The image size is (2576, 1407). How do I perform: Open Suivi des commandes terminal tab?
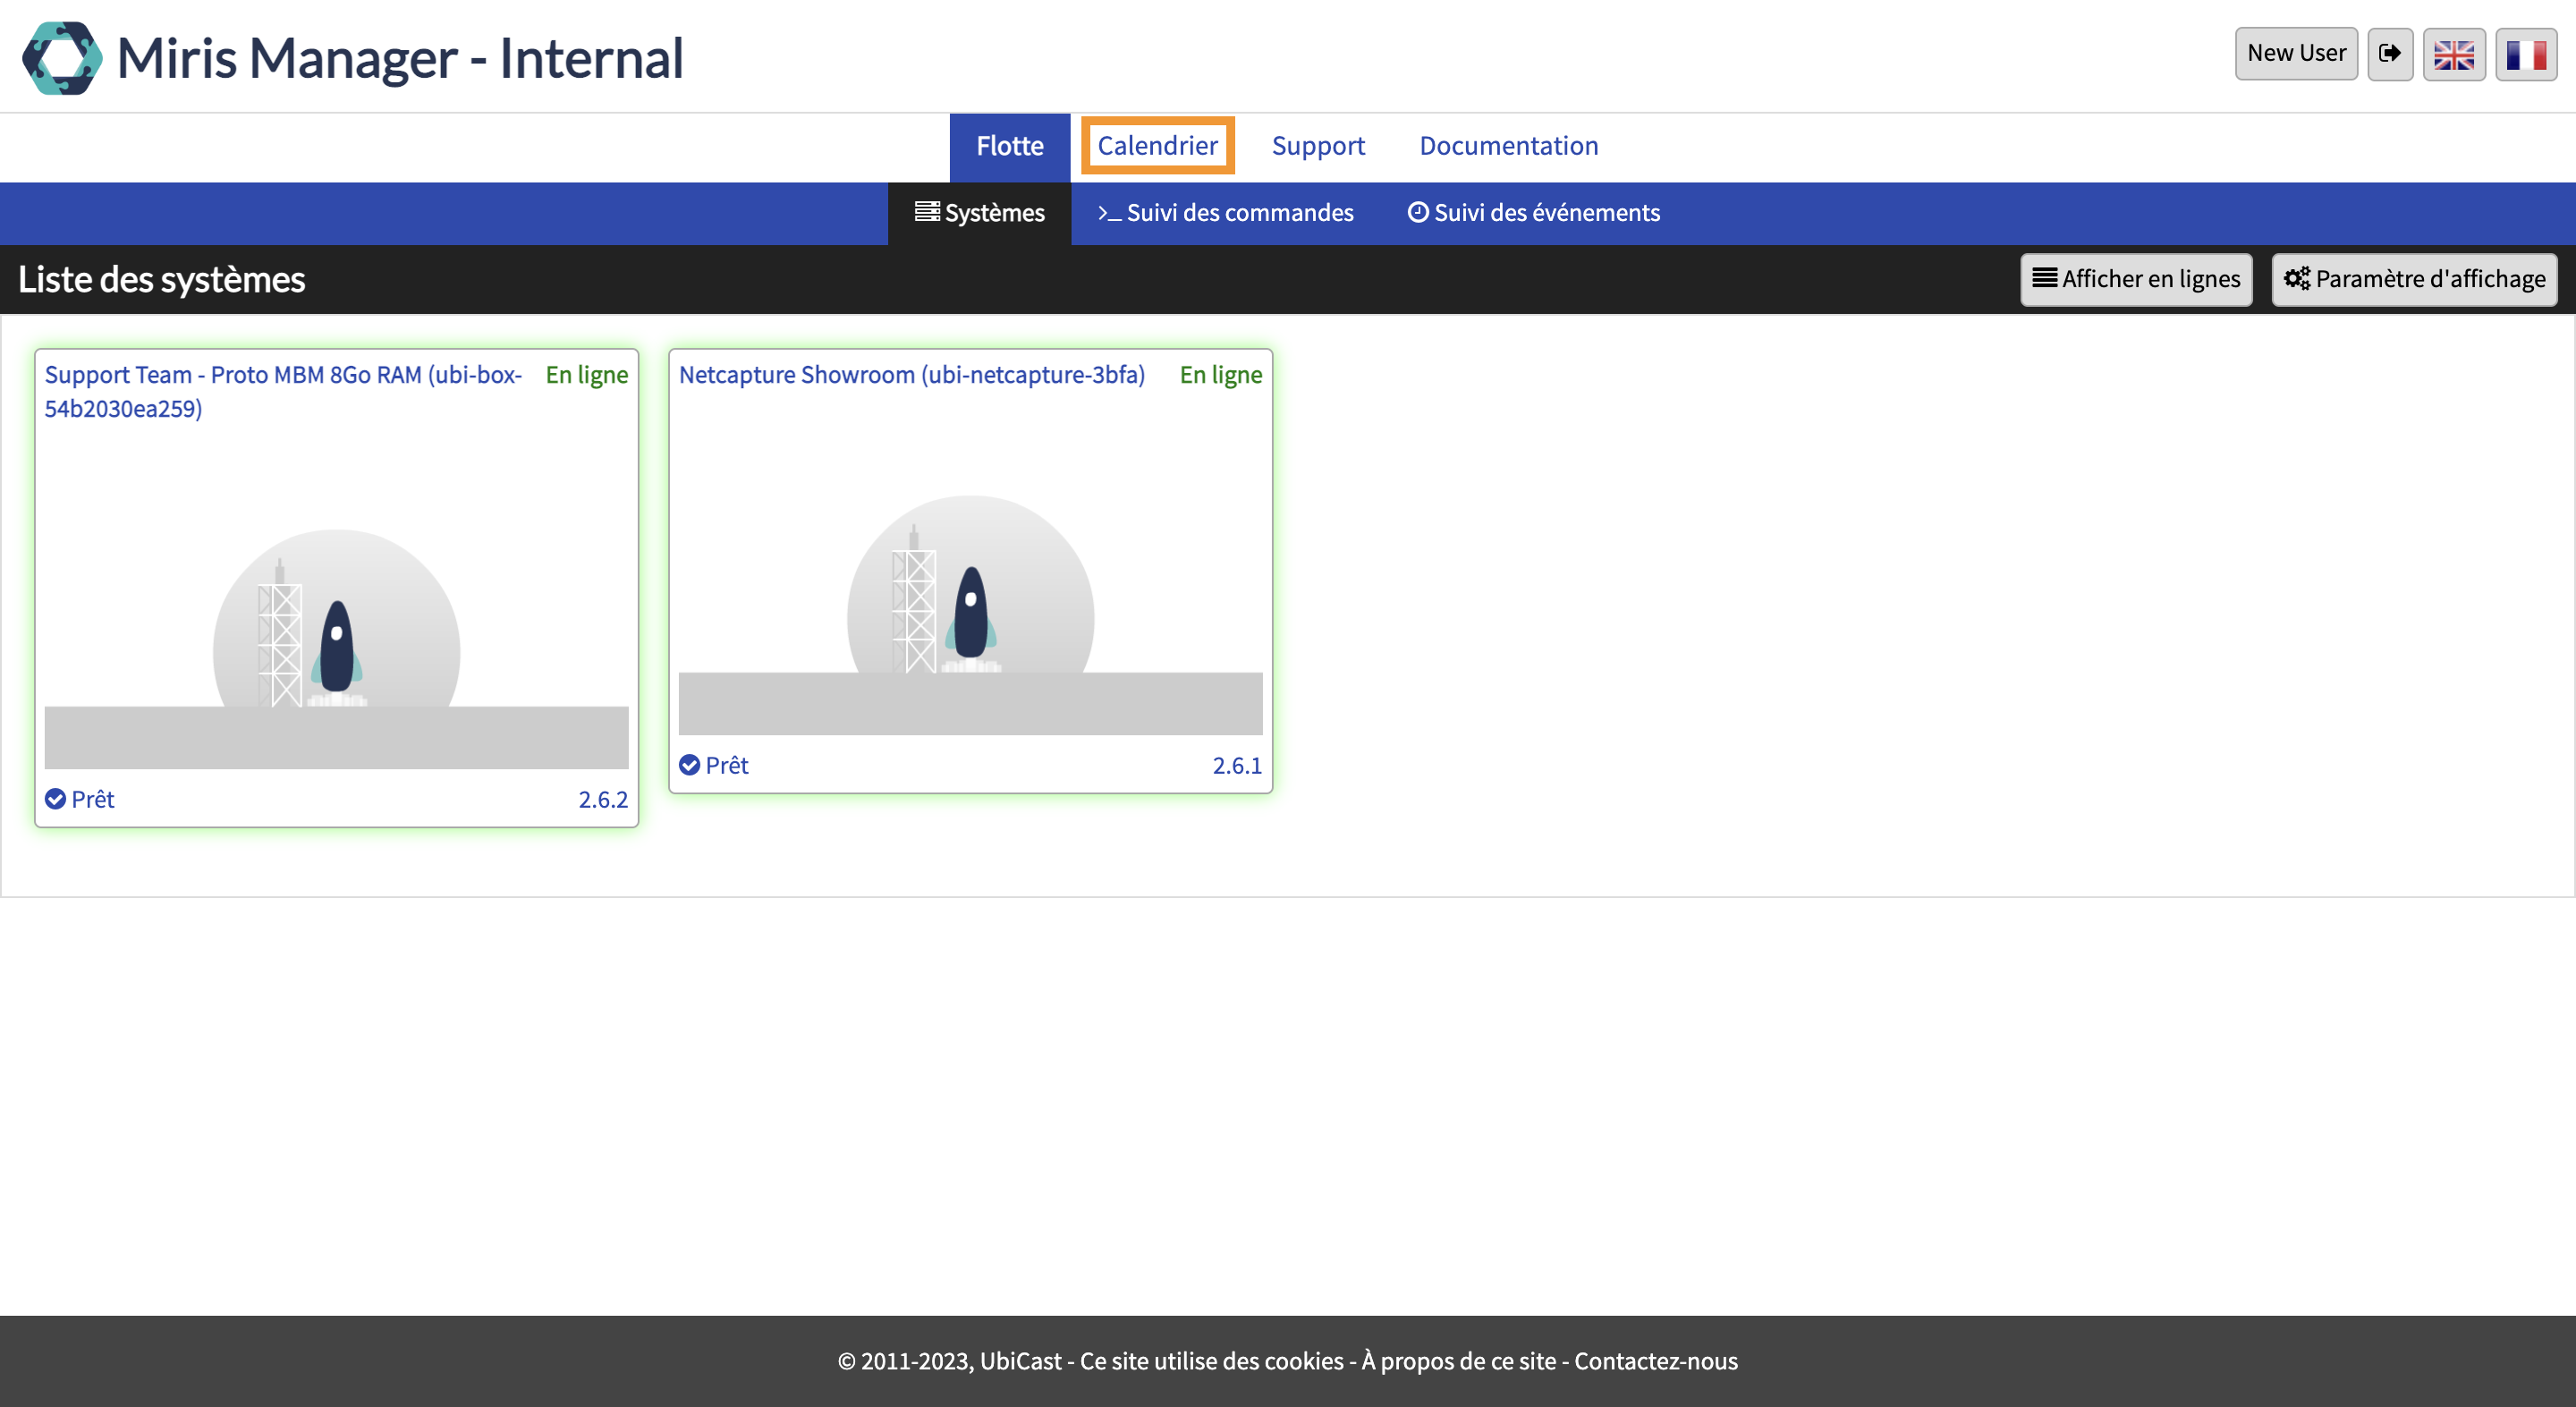coord(1225,212)
